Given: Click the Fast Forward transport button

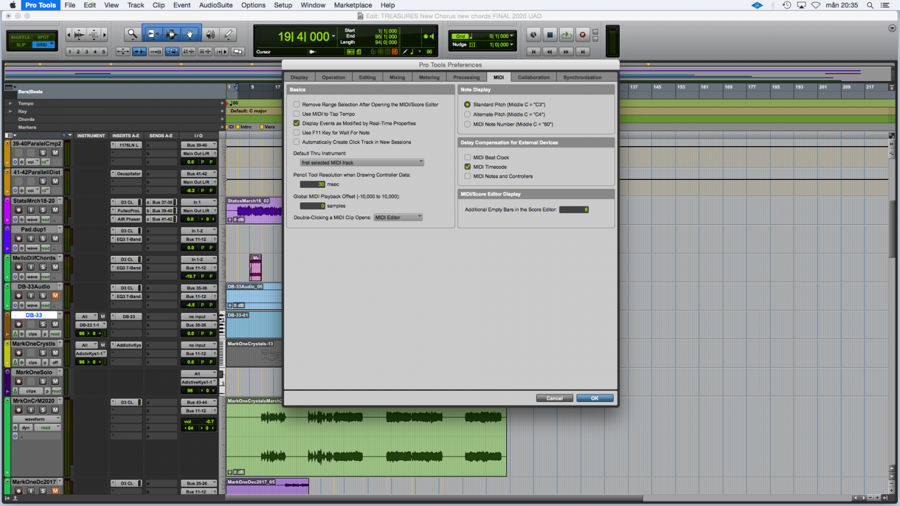Looking at the screenshot, I should (x=566, y=52).
